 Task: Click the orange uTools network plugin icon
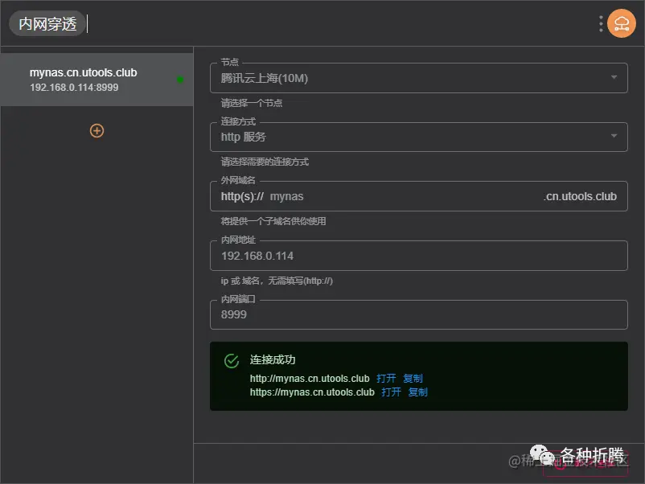point(621,23)
